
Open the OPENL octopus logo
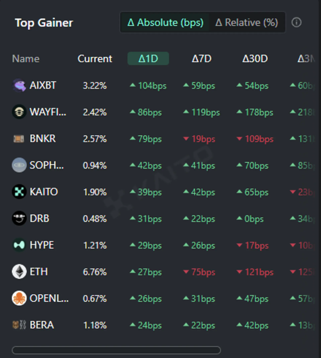tap(19, 298)
